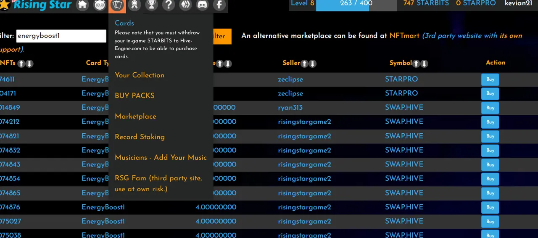Click price 4.00000000 in 075027 row
Image resolution: width=538 pixels, height=238 pixels.
pos(216,222)
